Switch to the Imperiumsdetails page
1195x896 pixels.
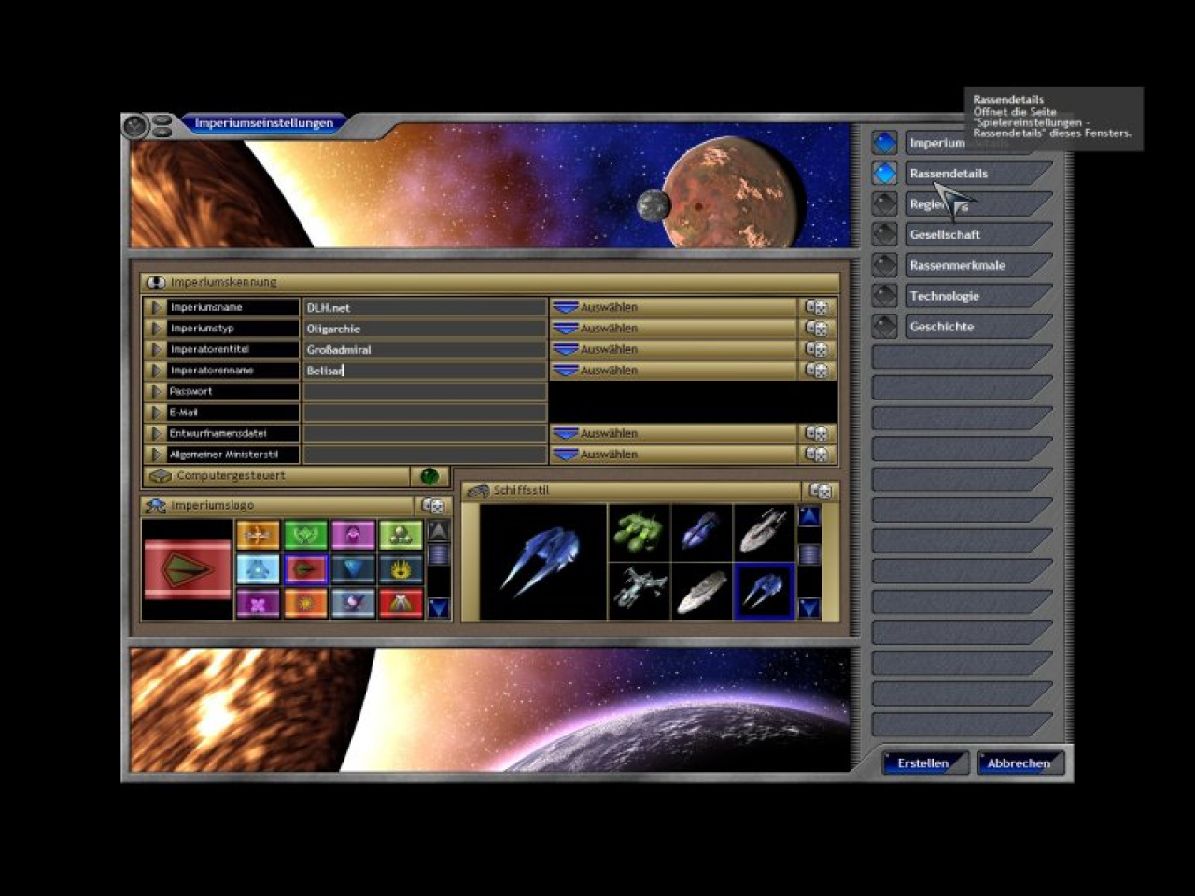click(x=977, y=143)
